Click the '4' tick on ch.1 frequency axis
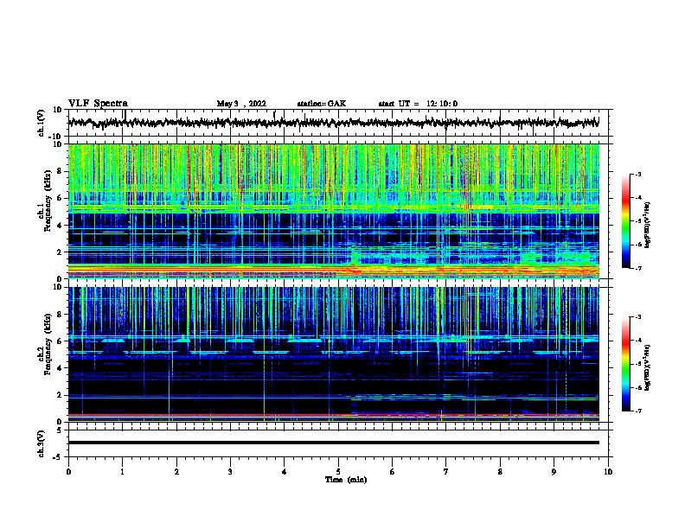Viewport: 685px width, 529px height. pos(60,226)
